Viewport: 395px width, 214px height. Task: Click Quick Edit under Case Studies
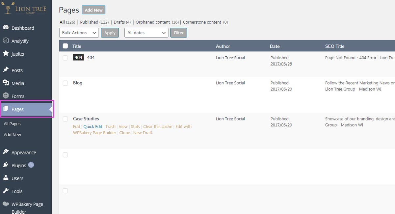pyautogui.click(x=93, y=126)
